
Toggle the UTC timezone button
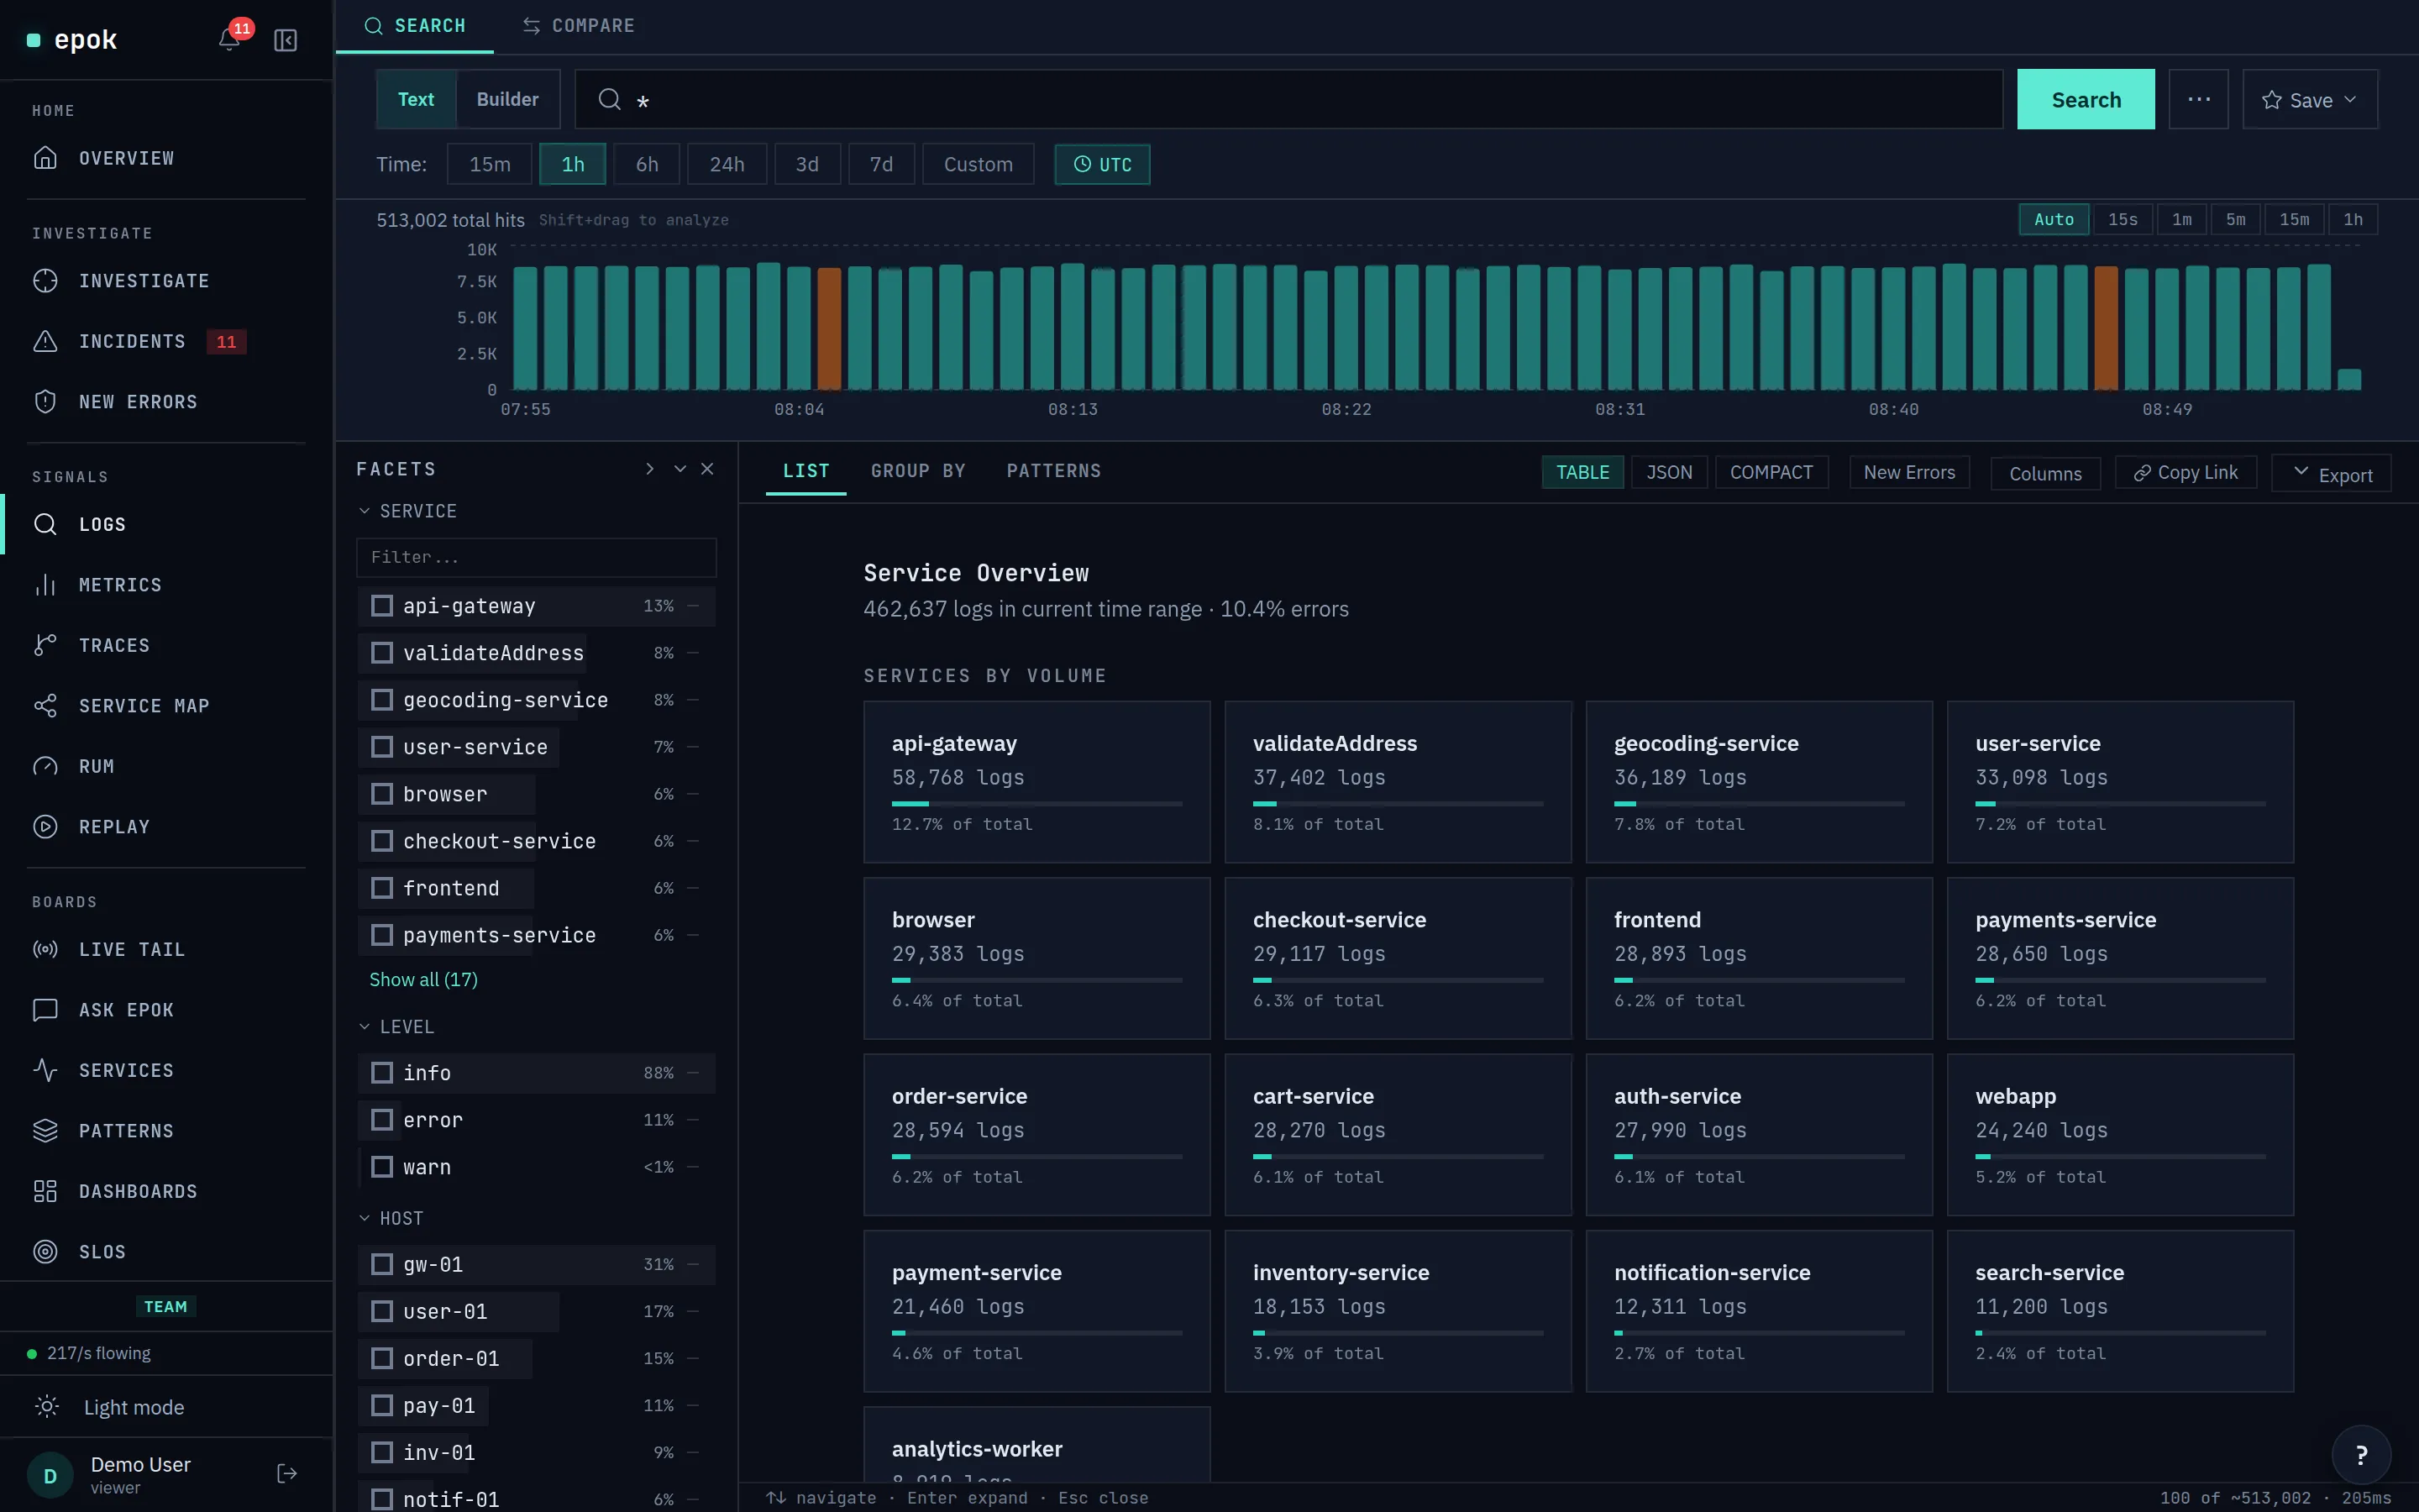[1101, 164]
